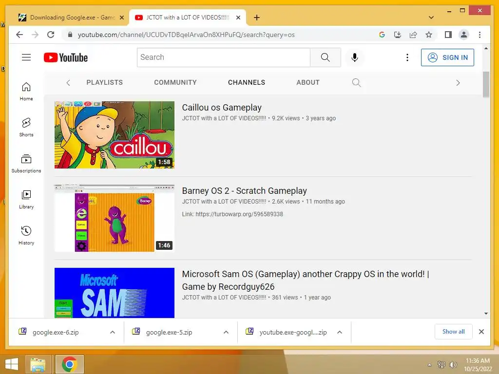The width and height of the screenshot is (499, 374).
Task: Close the downloads bar
Action: (481, 332)
